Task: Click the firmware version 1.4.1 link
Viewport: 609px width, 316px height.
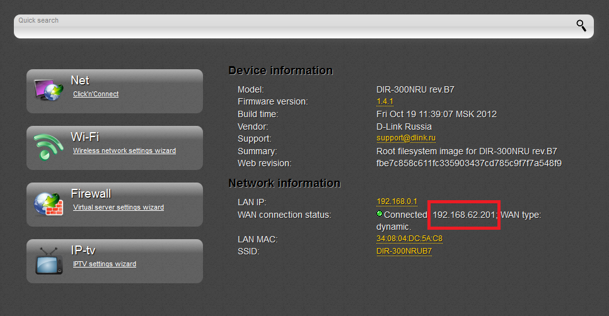Action: (385, 101)
